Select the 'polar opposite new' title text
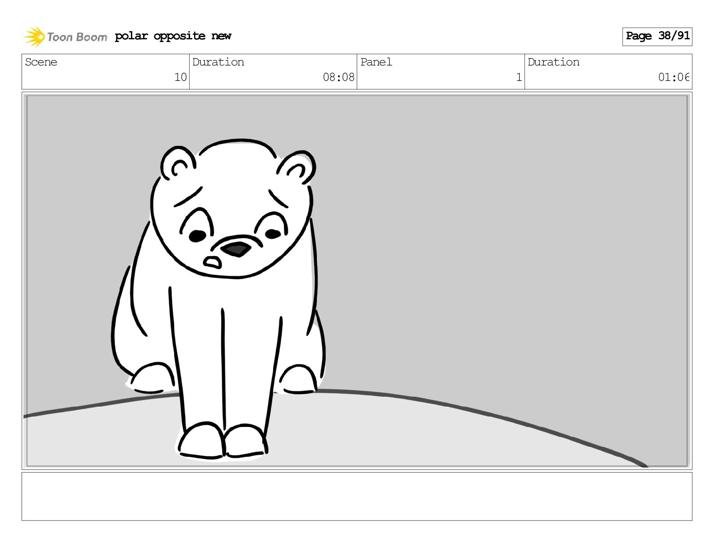 tap(173, 36)
